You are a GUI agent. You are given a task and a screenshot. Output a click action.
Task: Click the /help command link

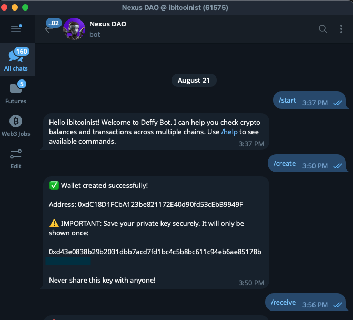229,132
